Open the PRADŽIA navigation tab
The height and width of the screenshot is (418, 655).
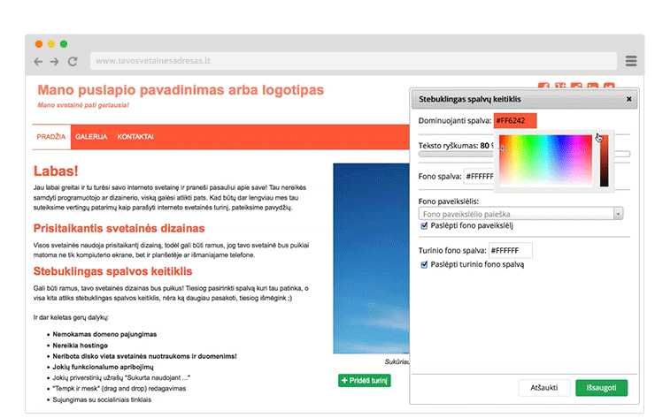coord(51,137)
